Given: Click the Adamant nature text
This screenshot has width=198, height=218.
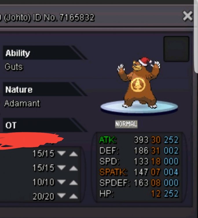Looking at the screenshot, I should [22, 103].
